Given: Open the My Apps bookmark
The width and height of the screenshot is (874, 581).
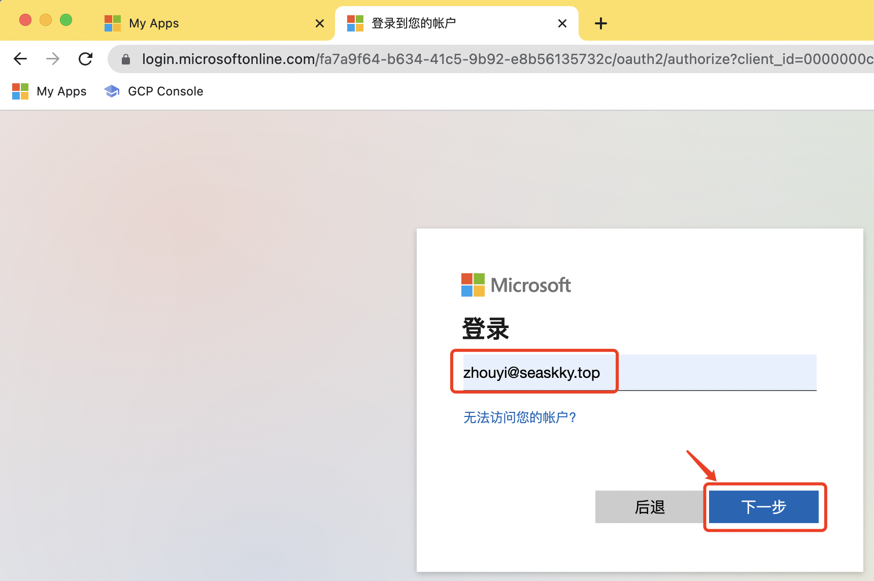Looking at the screenshot, I should (x=49, y=91).
